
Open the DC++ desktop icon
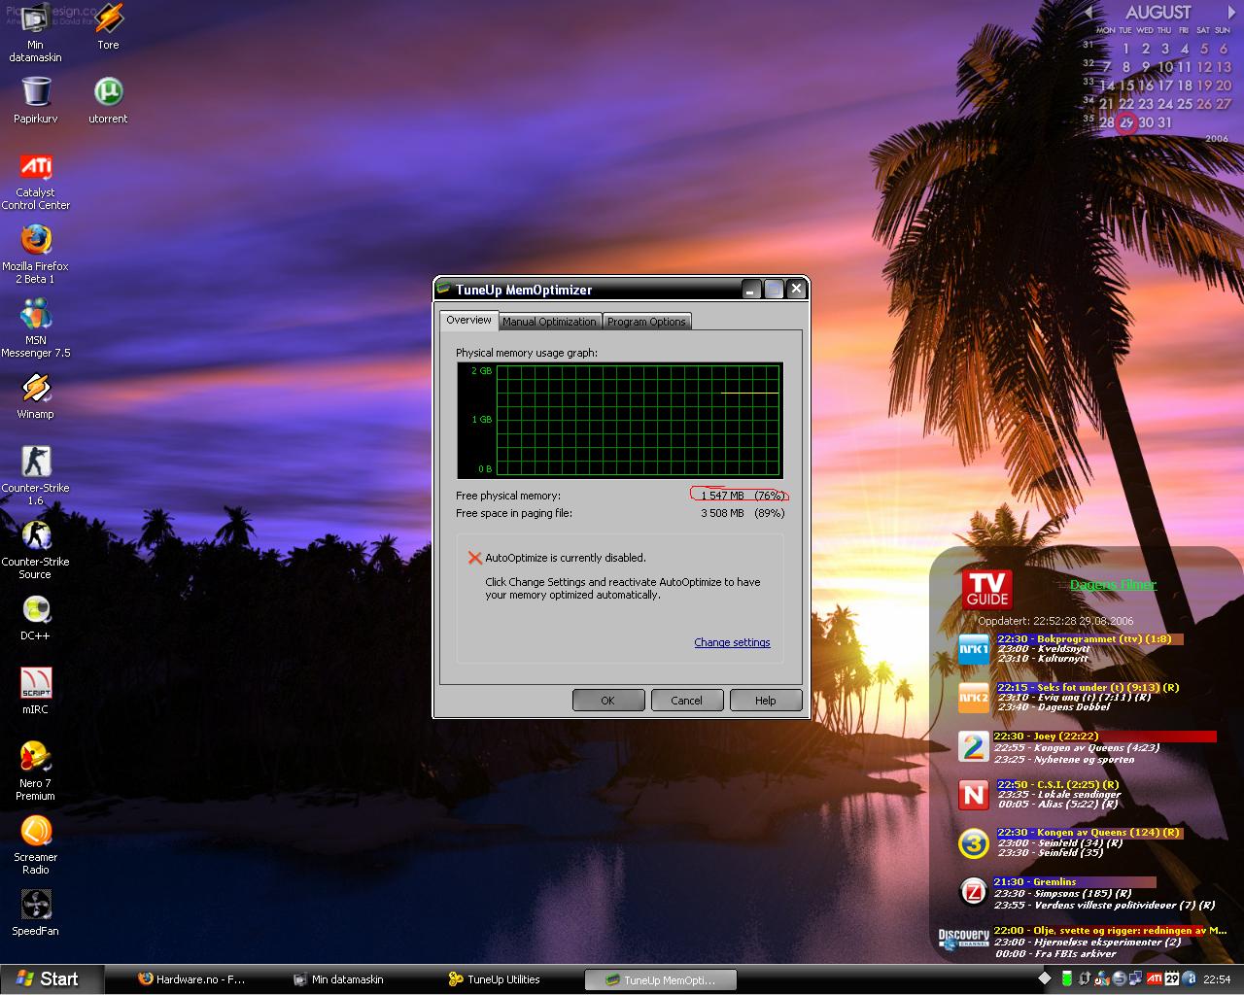coord(36,617)
